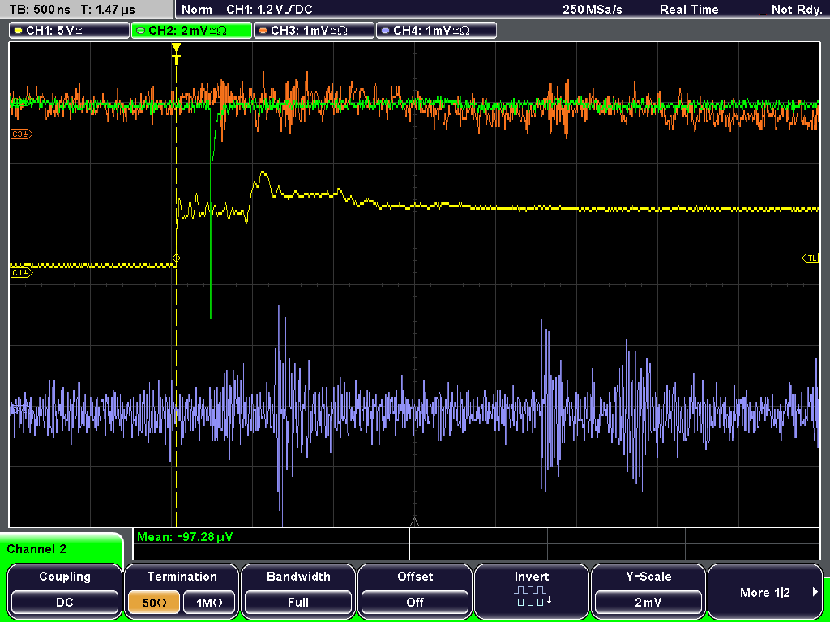Click the Norm trigger mode label
This screenshot has height=622, width=830.
197,10
